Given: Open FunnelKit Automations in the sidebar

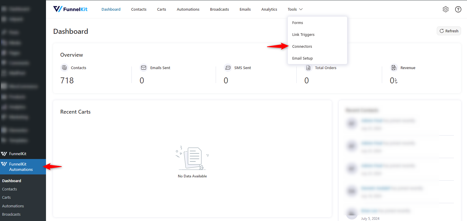Looking at the screenshot, I should point(23,167).
